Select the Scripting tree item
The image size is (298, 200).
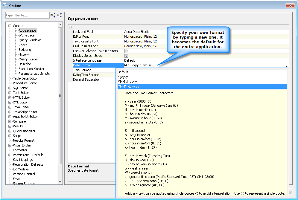coord(25,50)
